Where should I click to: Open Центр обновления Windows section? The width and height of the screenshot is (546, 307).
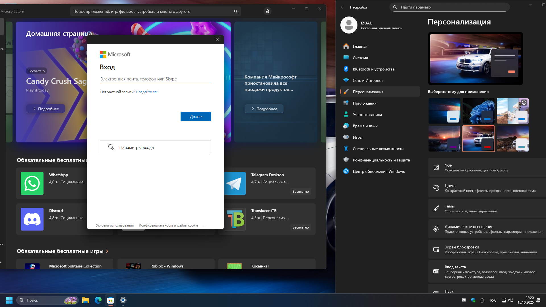pos(379,171)
